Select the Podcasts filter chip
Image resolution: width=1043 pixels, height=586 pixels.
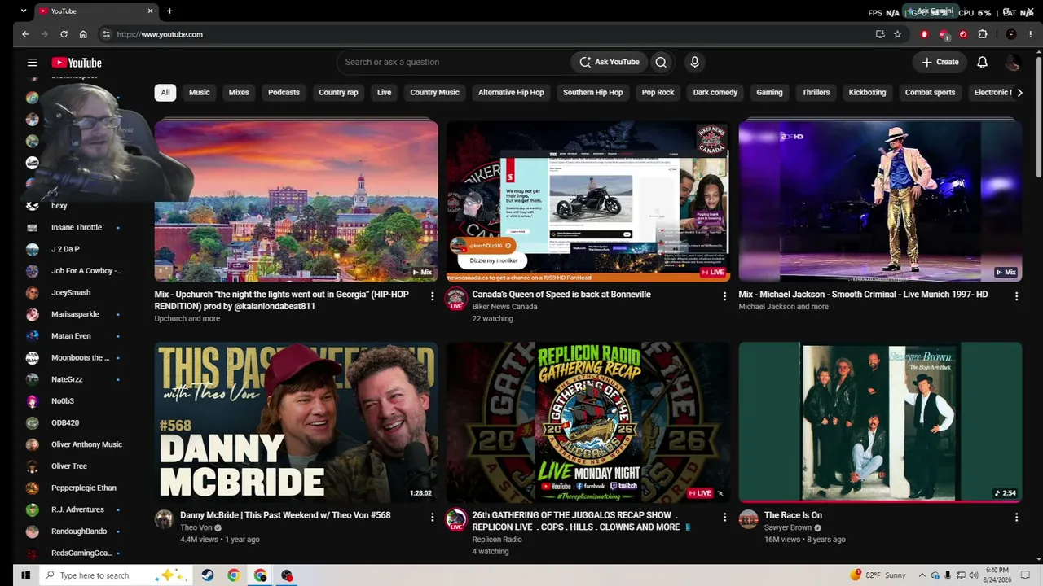(284, 92)
